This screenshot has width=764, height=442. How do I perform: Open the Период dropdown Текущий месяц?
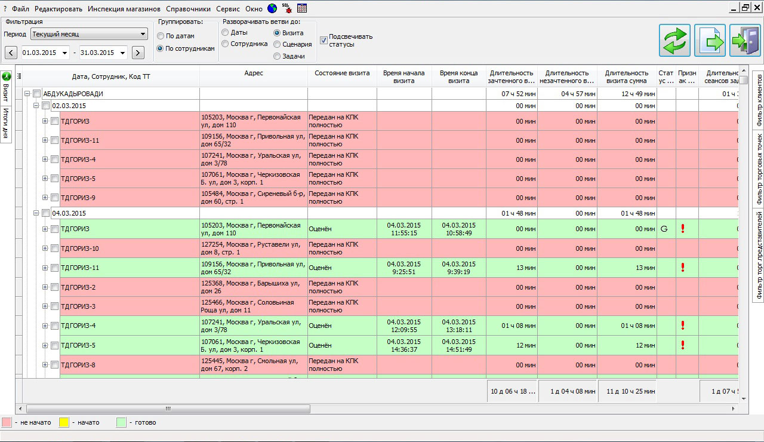pyautogui.click(x=89, y=34)
